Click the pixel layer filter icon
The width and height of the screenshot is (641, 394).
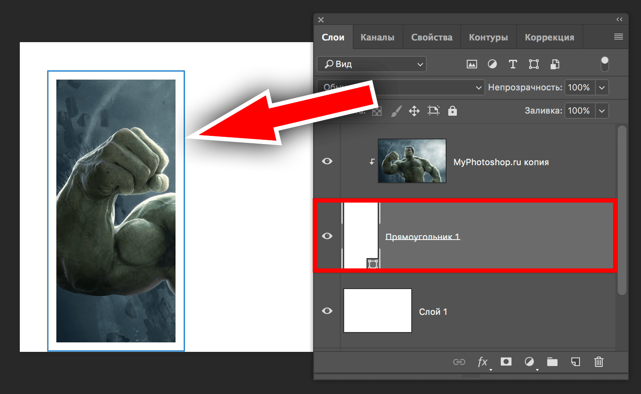[472, 64]
